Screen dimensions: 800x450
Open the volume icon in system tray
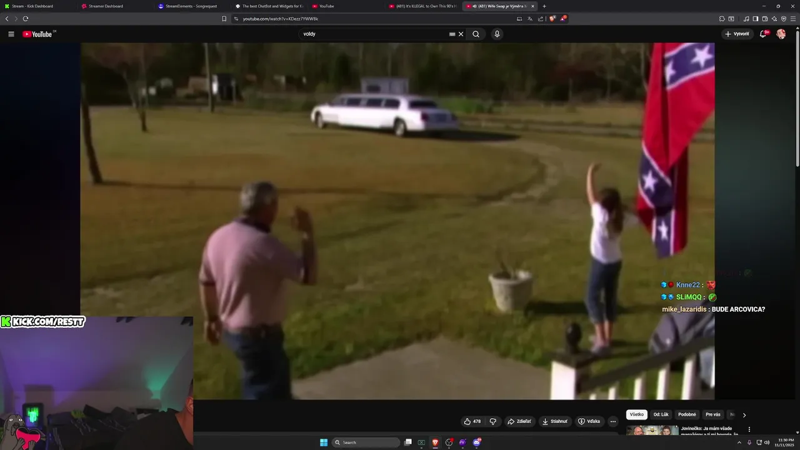767,442
